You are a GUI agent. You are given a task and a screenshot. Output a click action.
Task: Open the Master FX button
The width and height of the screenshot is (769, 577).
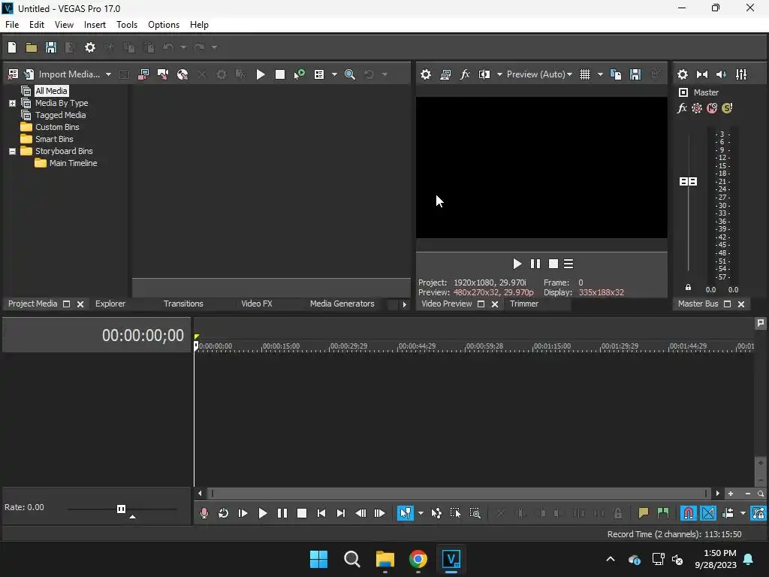coord(682,108)
